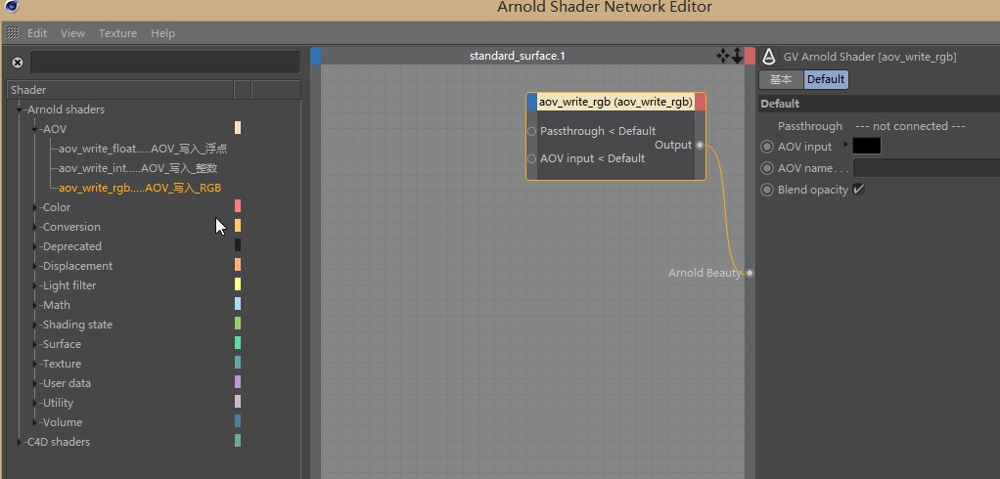Click the Shading state green swatch

238,324
